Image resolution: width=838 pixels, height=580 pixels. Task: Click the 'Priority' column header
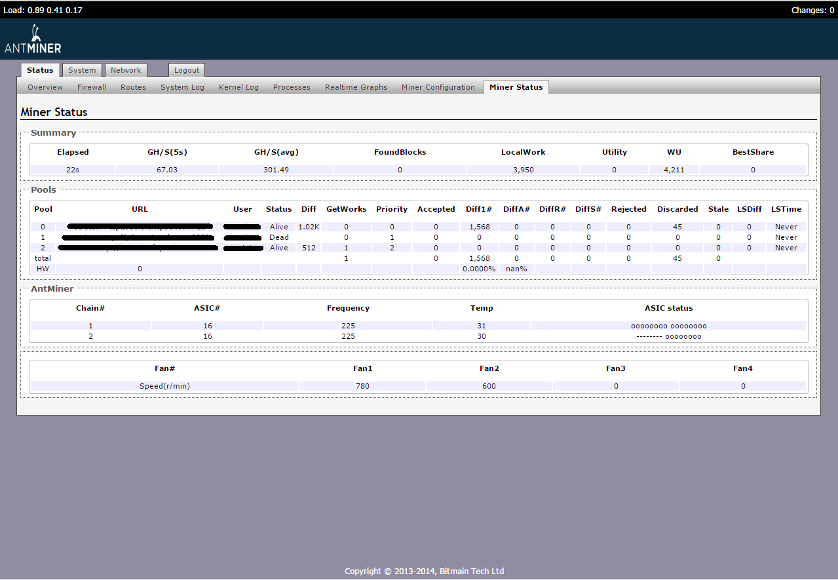point(392,209)
